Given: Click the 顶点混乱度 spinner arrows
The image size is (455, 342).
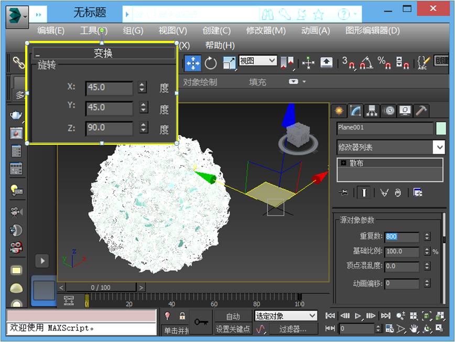Looking at the screenshot, I should (427, 266).
